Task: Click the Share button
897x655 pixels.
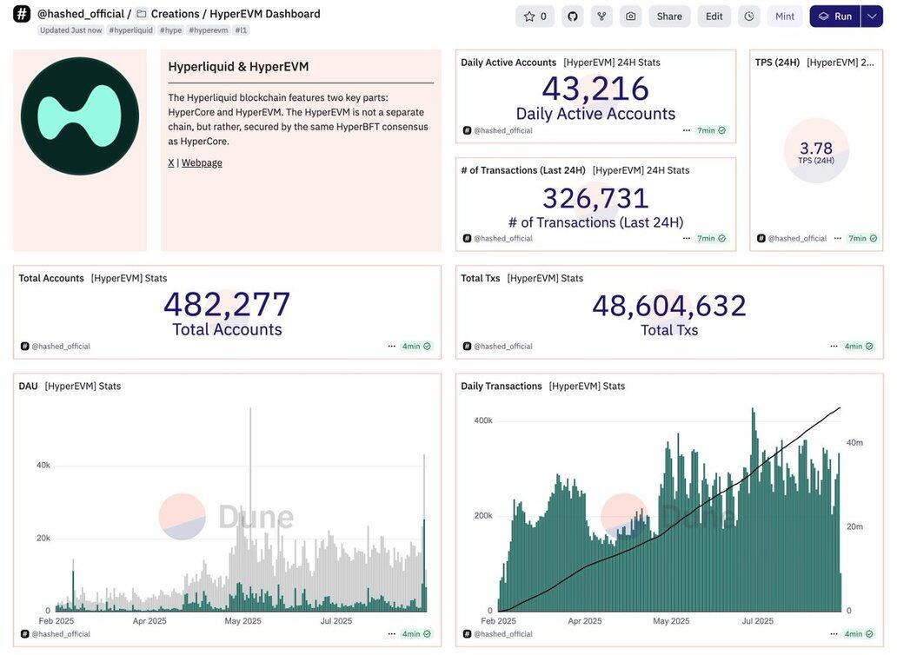Action: click(669, 17)
